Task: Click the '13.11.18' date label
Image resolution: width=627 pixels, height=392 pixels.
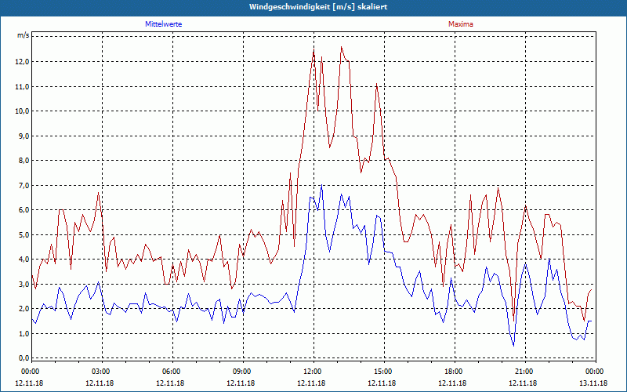Action: coord(593,383)
